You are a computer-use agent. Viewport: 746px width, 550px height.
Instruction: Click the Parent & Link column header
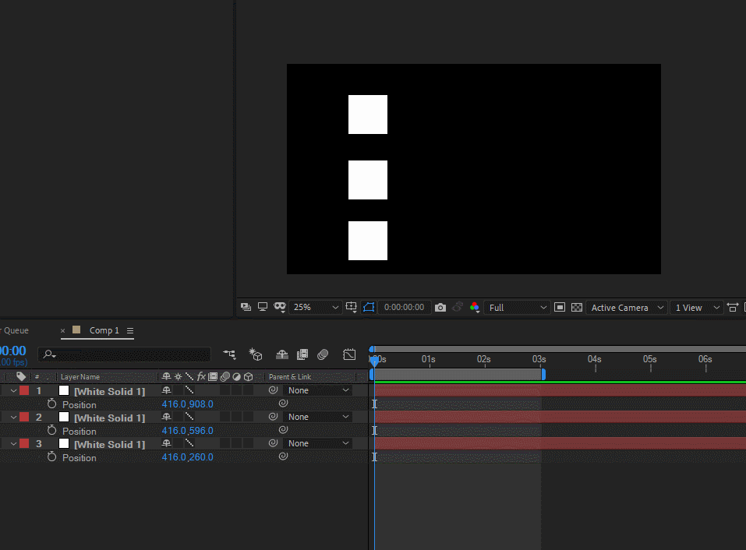pos(290,376)
